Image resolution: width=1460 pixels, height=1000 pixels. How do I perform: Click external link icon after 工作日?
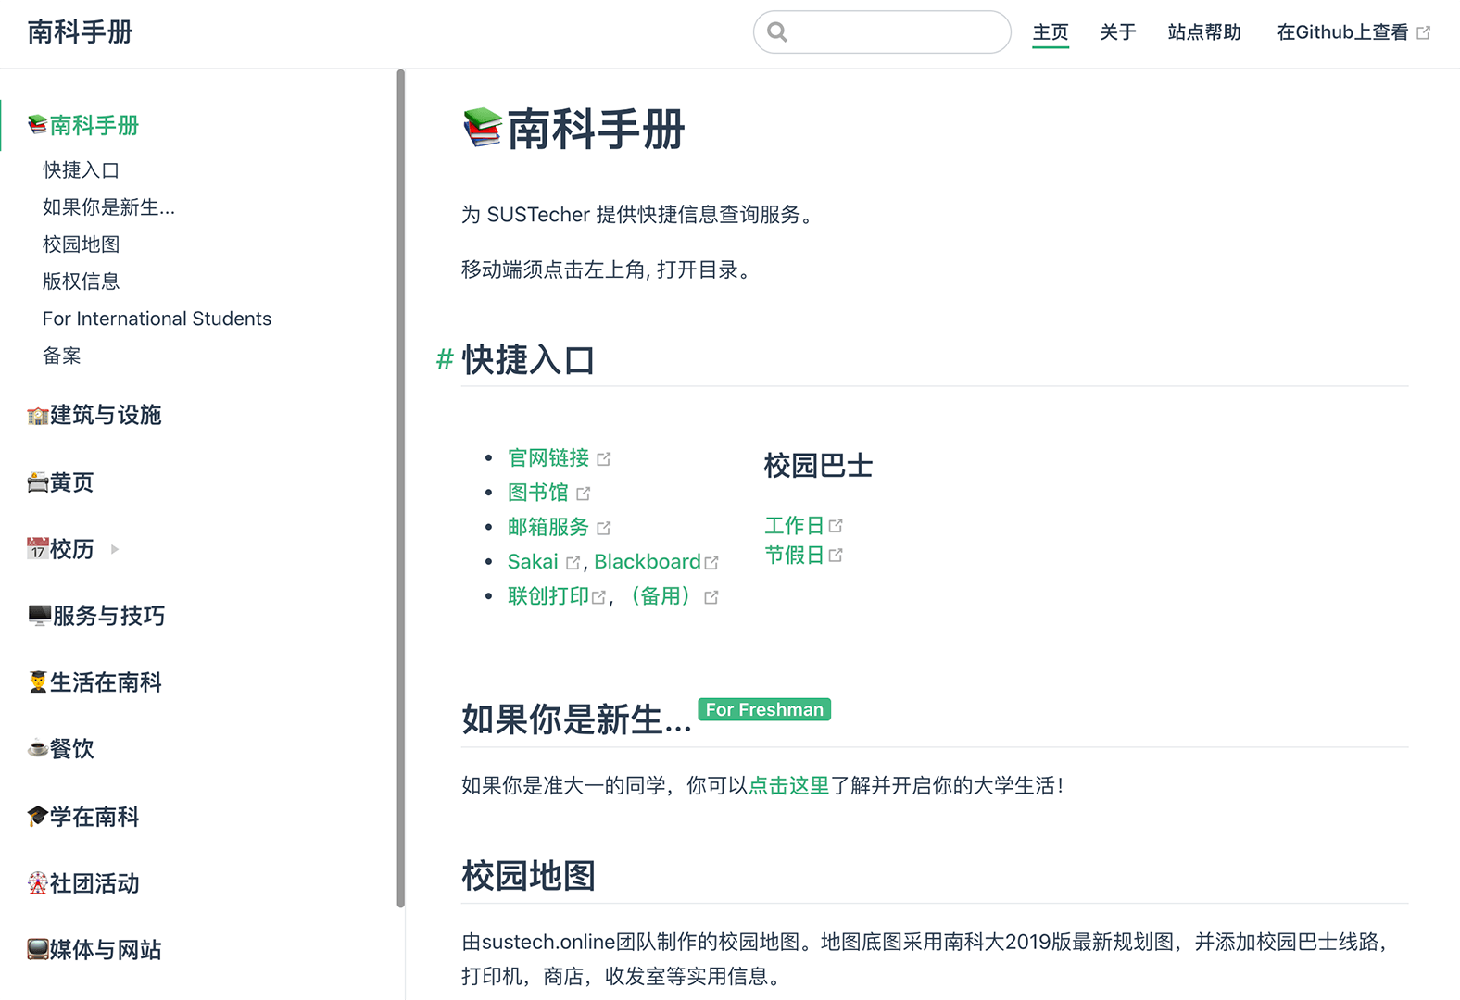pos(836,525)
